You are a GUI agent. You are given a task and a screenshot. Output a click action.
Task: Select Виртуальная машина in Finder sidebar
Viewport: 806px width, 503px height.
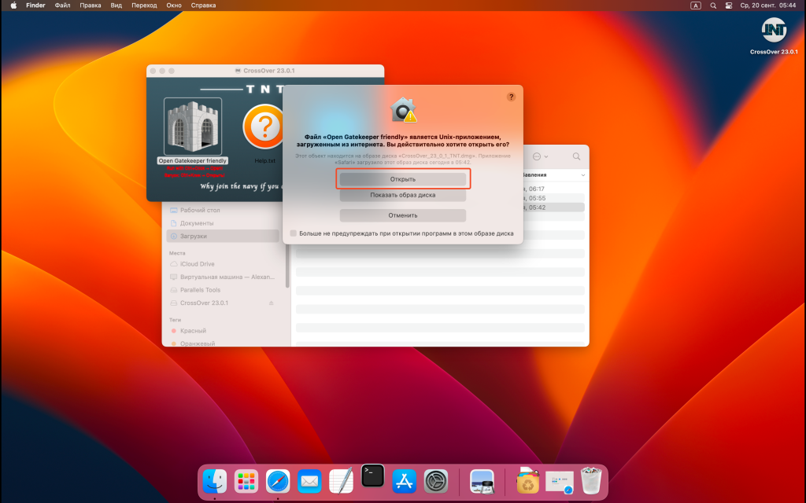(x=223, y=277)
